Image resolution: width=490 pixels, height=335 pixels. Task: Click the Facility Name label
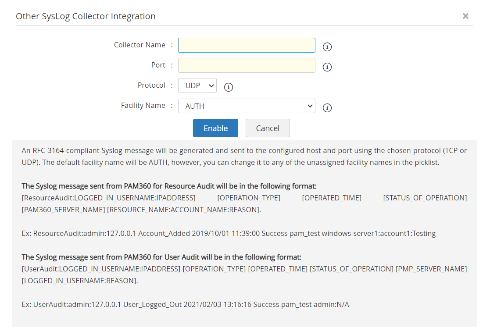[x=143, y=106]
